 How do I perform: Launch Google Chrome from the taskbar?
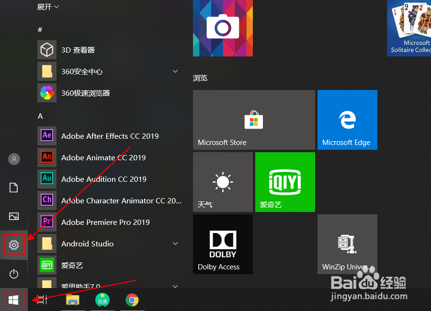[132, 300]
